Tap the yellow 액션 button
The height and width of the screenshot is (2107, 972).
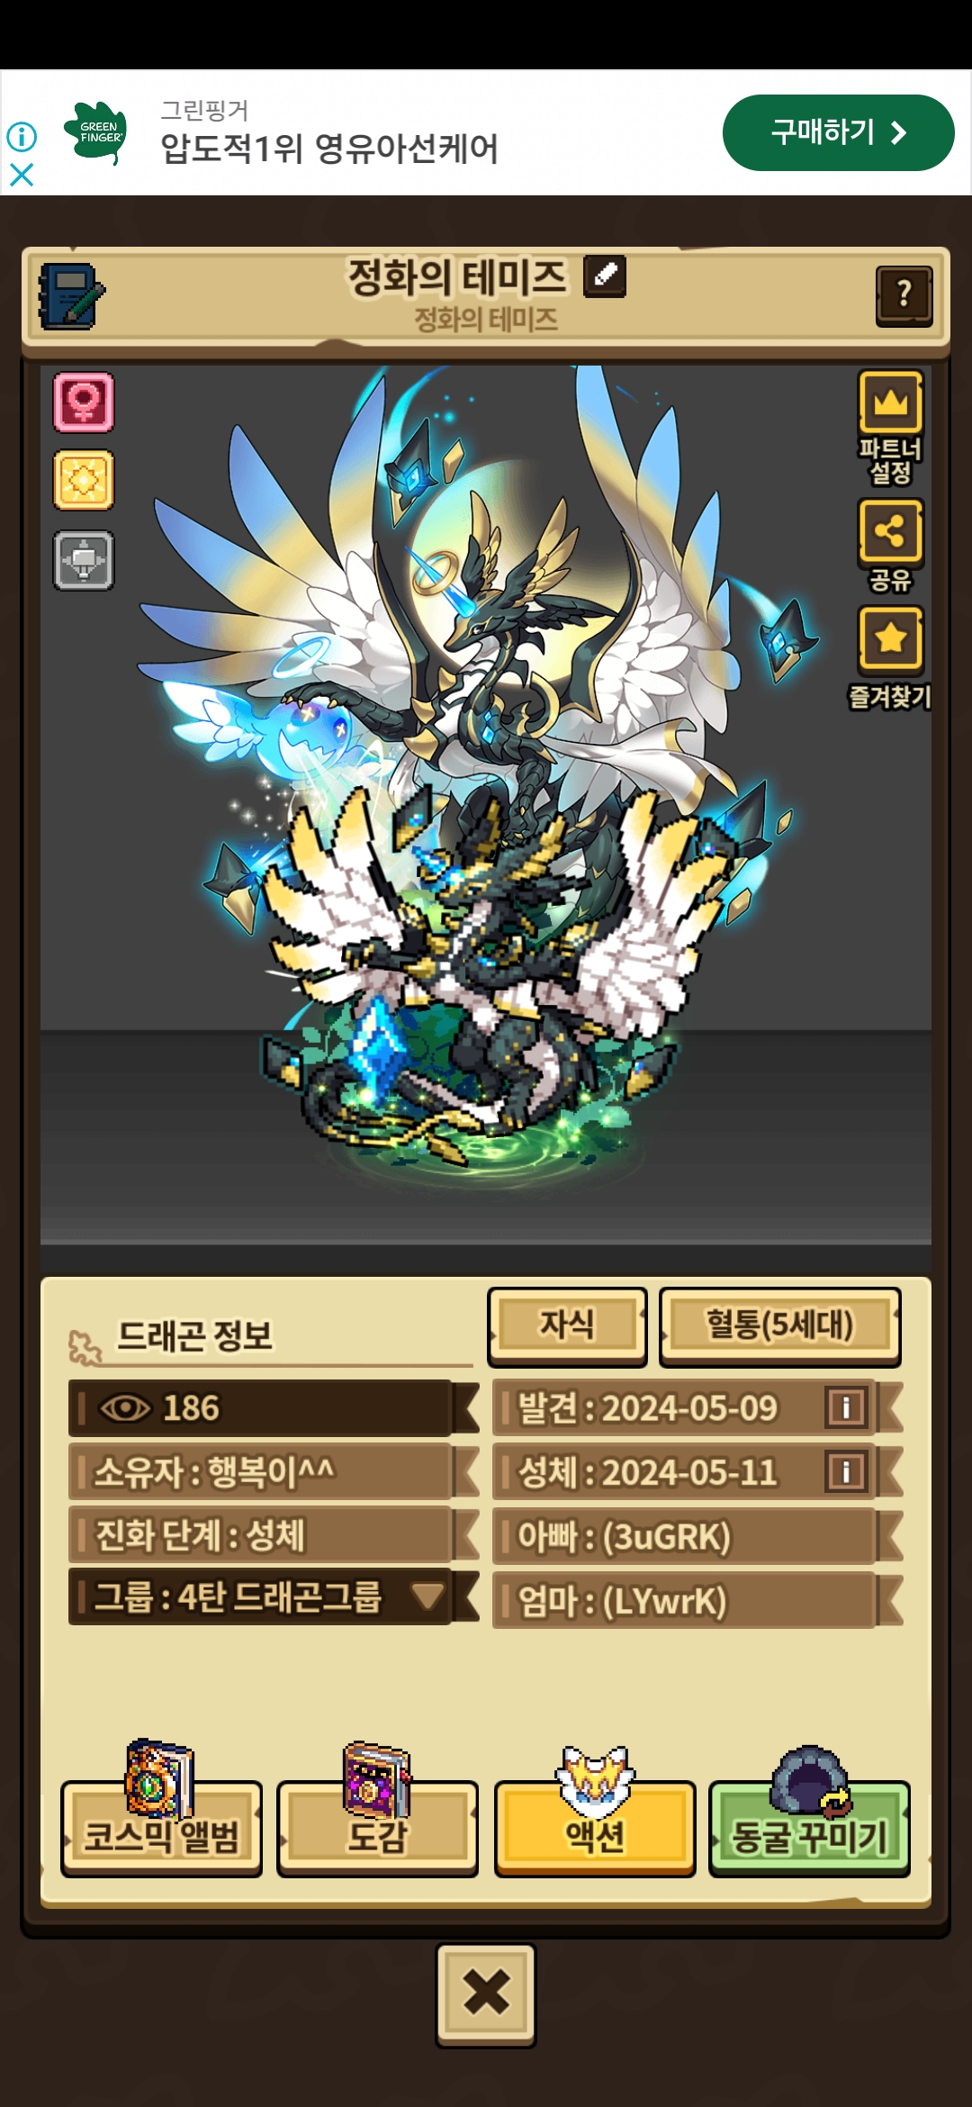[595, 1826]
